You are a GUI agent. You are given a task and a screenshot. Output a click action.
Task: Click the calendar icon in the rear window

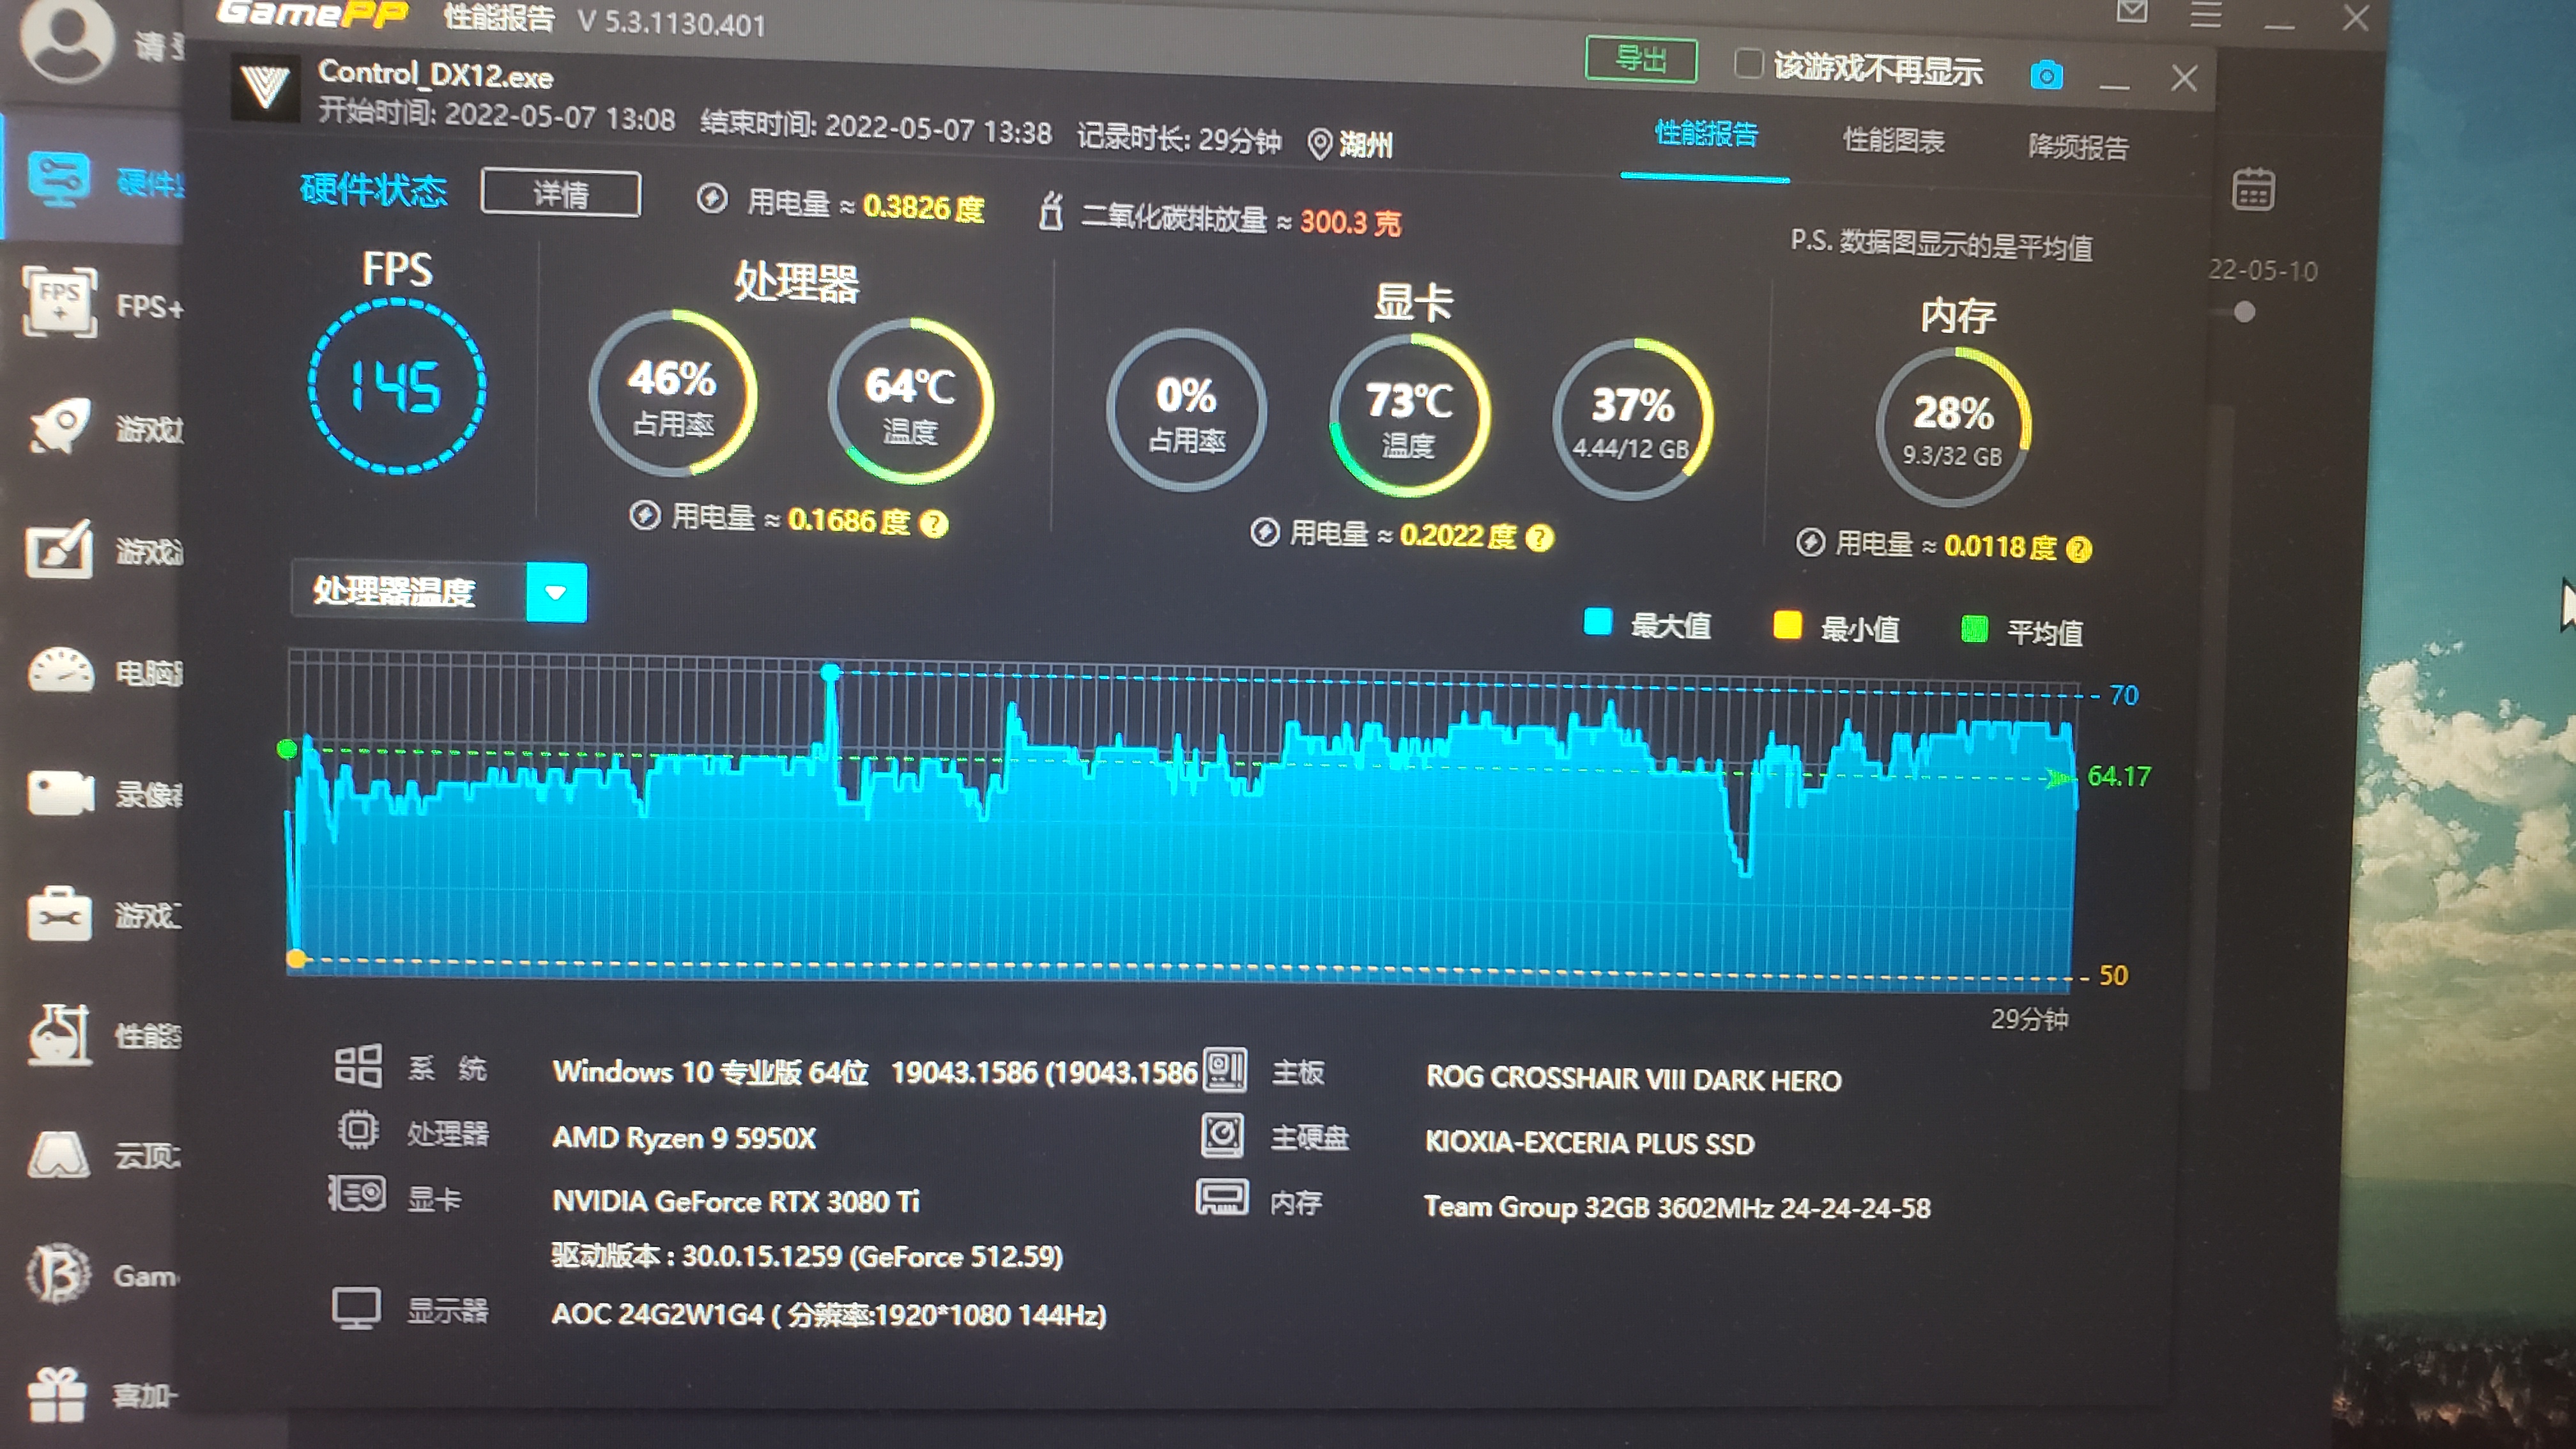click(x=2253, y=190)
